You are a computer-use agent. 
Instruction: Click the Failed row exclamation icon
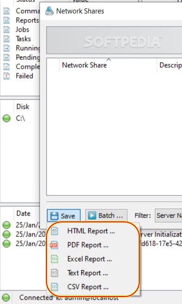pos(6,76)
